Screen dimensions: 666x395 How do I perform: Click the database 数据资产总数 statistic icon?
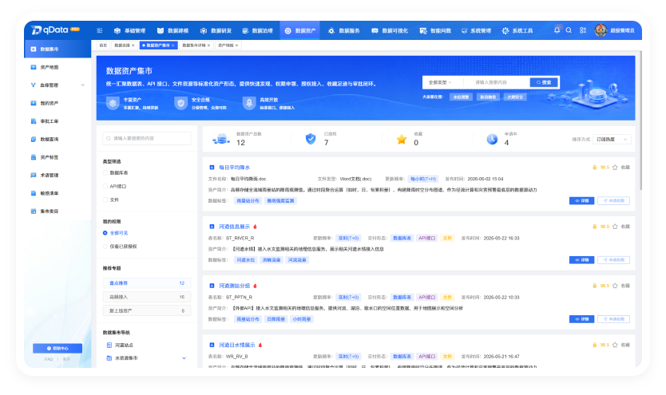(x=221, y=139)
